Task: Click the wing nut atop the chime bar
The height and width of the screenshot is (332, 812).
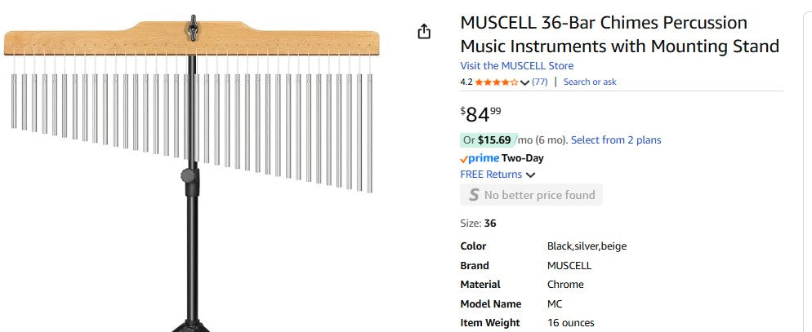Action: click(x=192, y=28)
